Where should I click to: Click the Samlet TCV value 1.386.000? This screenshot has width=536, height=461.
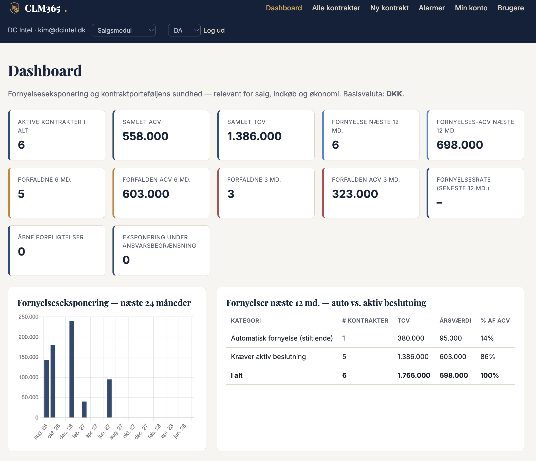coord(254,136)
